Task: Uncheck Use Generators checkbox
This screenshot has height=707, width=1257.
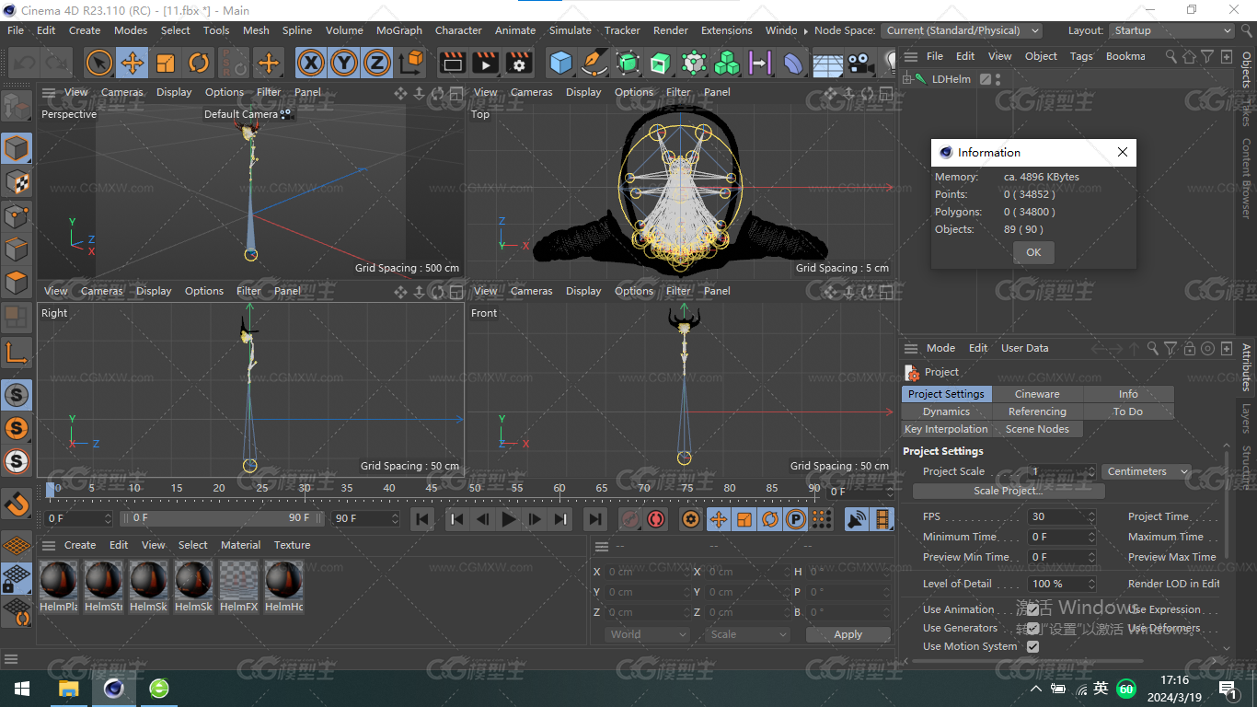Action: 1033,628
